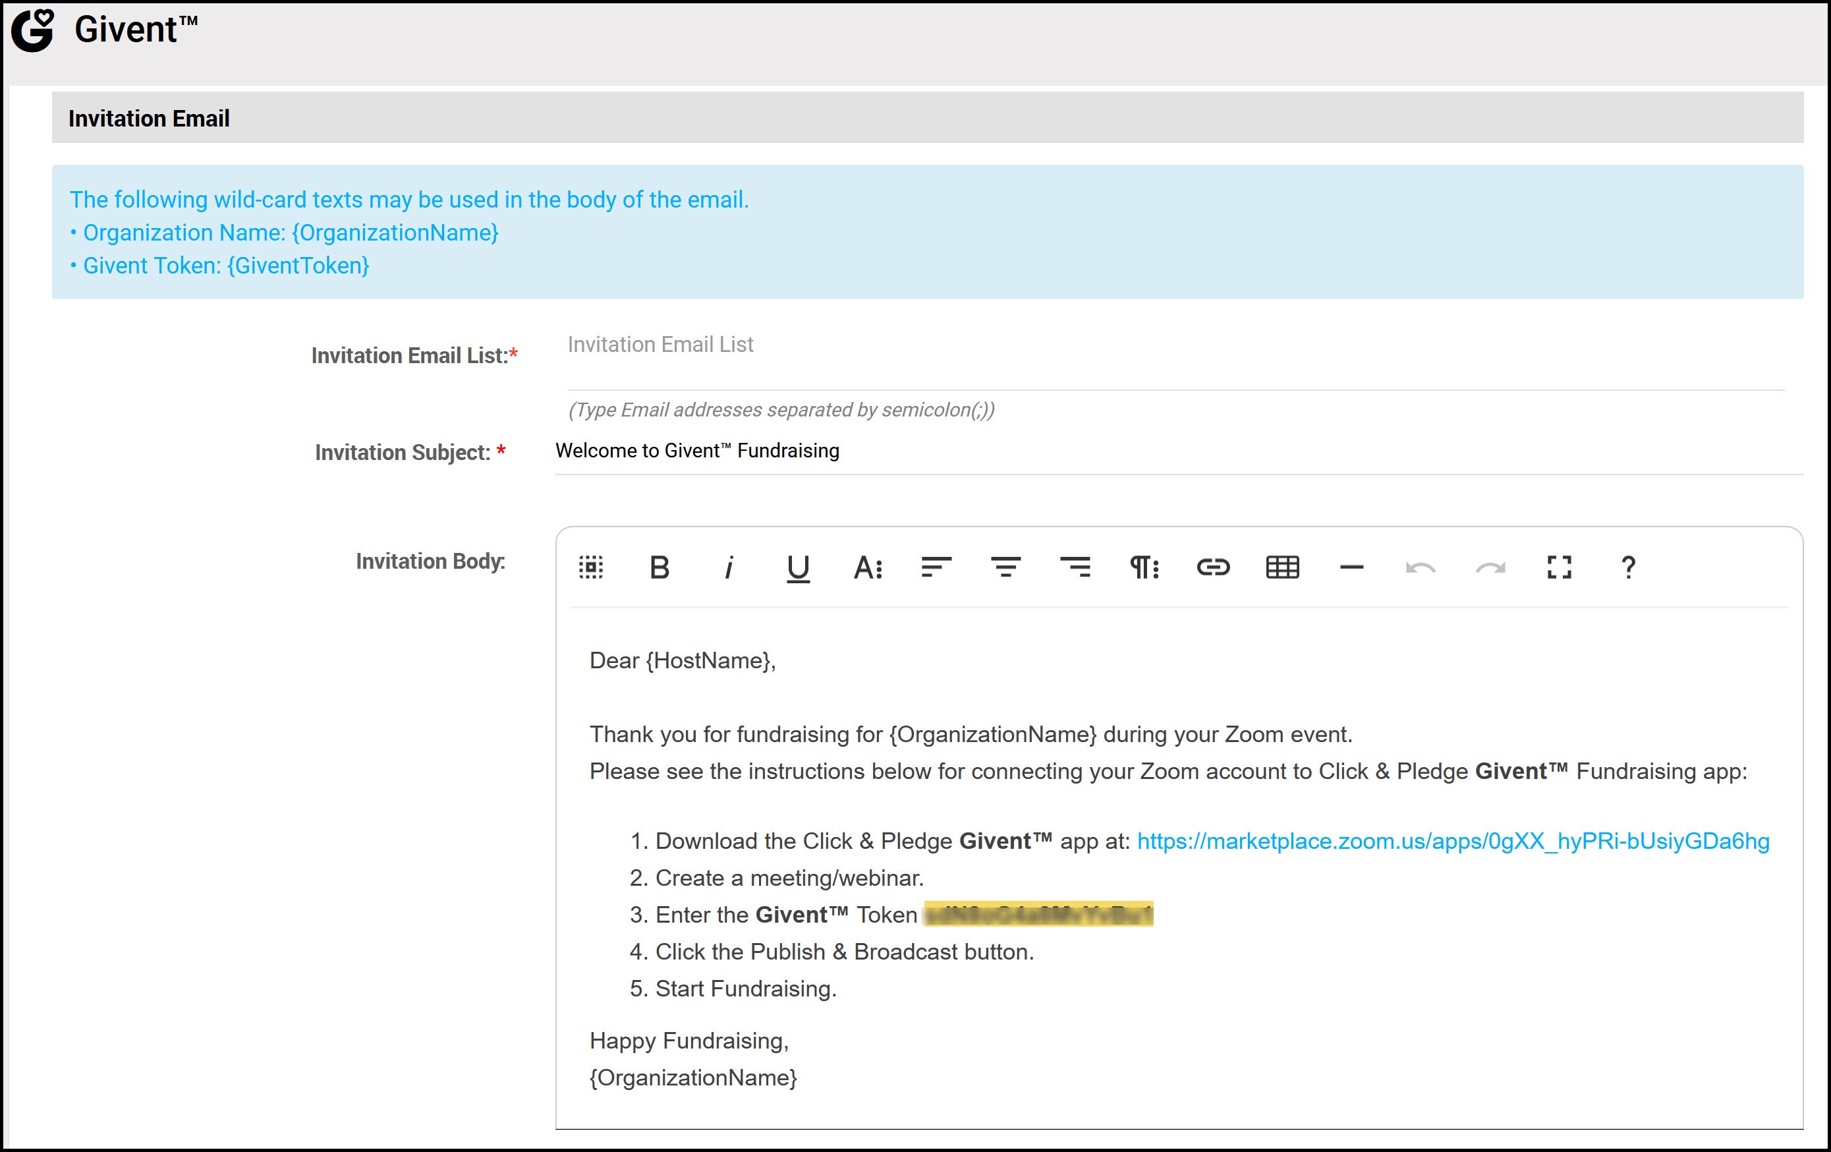The width and height of the screenshot is (1831, 1152).
Task: Apply underline formatting in the editor
Action: pyautogui.click(x=798, y=568)
